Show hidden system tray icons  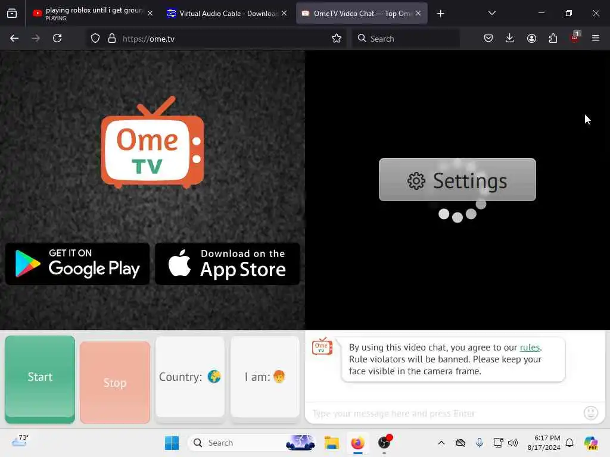(441, 443)
